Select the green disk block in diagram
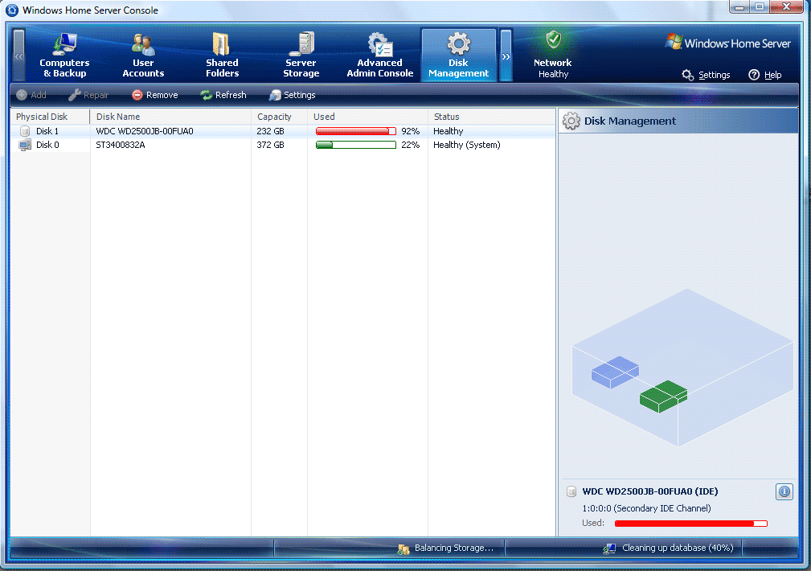The image size is (811, 571). [x=664, y=396]
